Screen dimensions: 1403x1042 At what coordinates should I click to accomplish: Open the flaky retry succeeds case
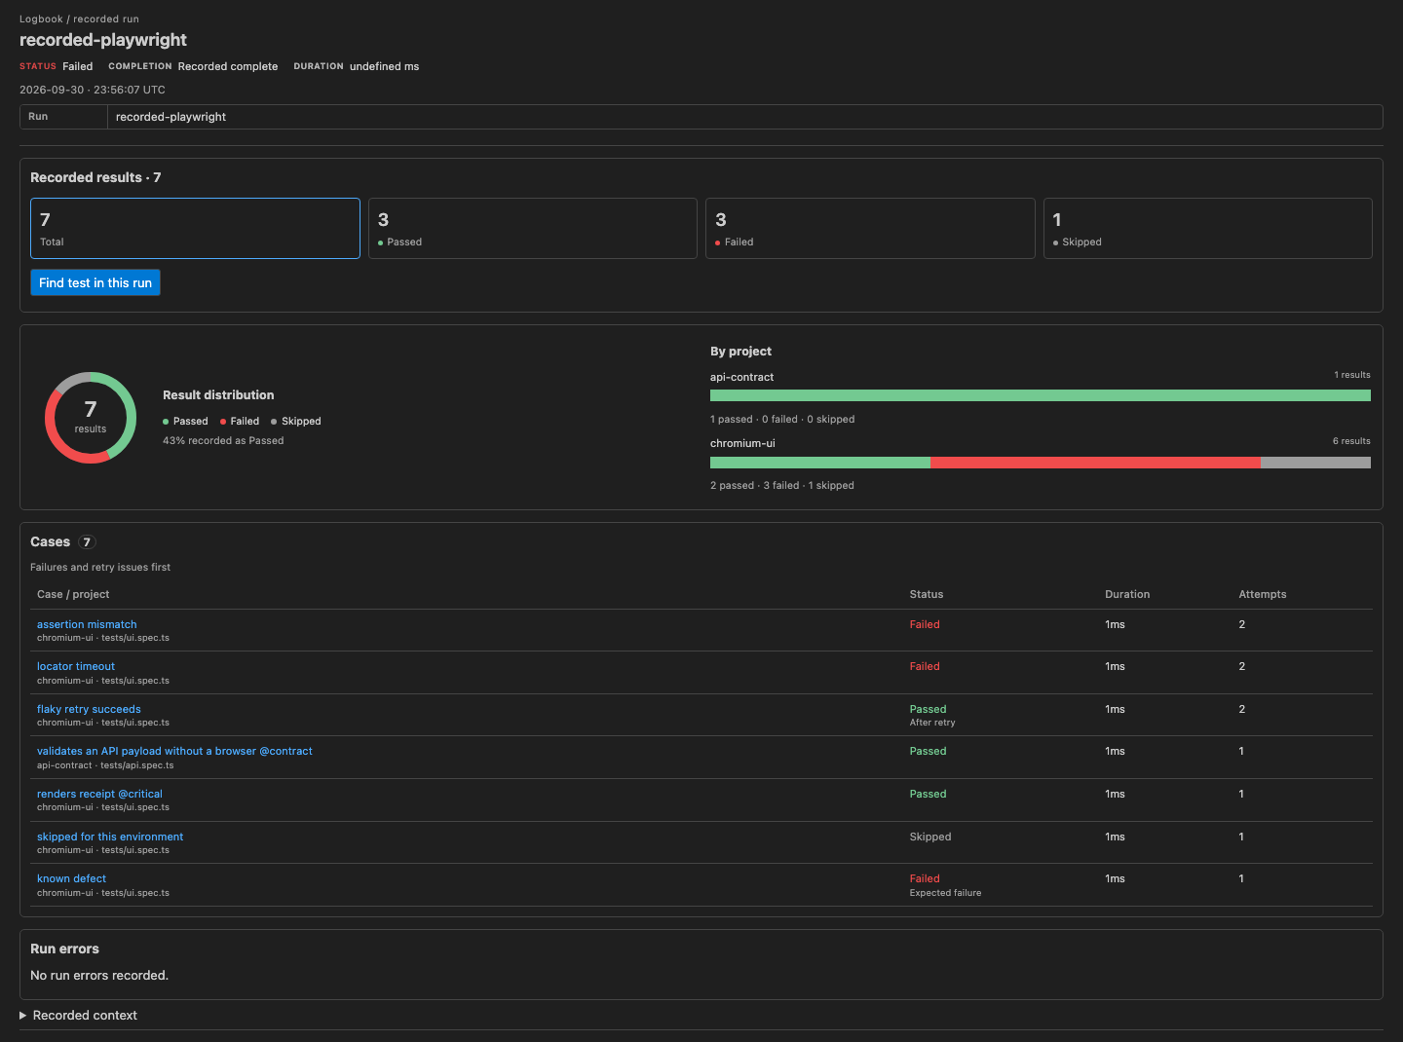click(89, 709)
